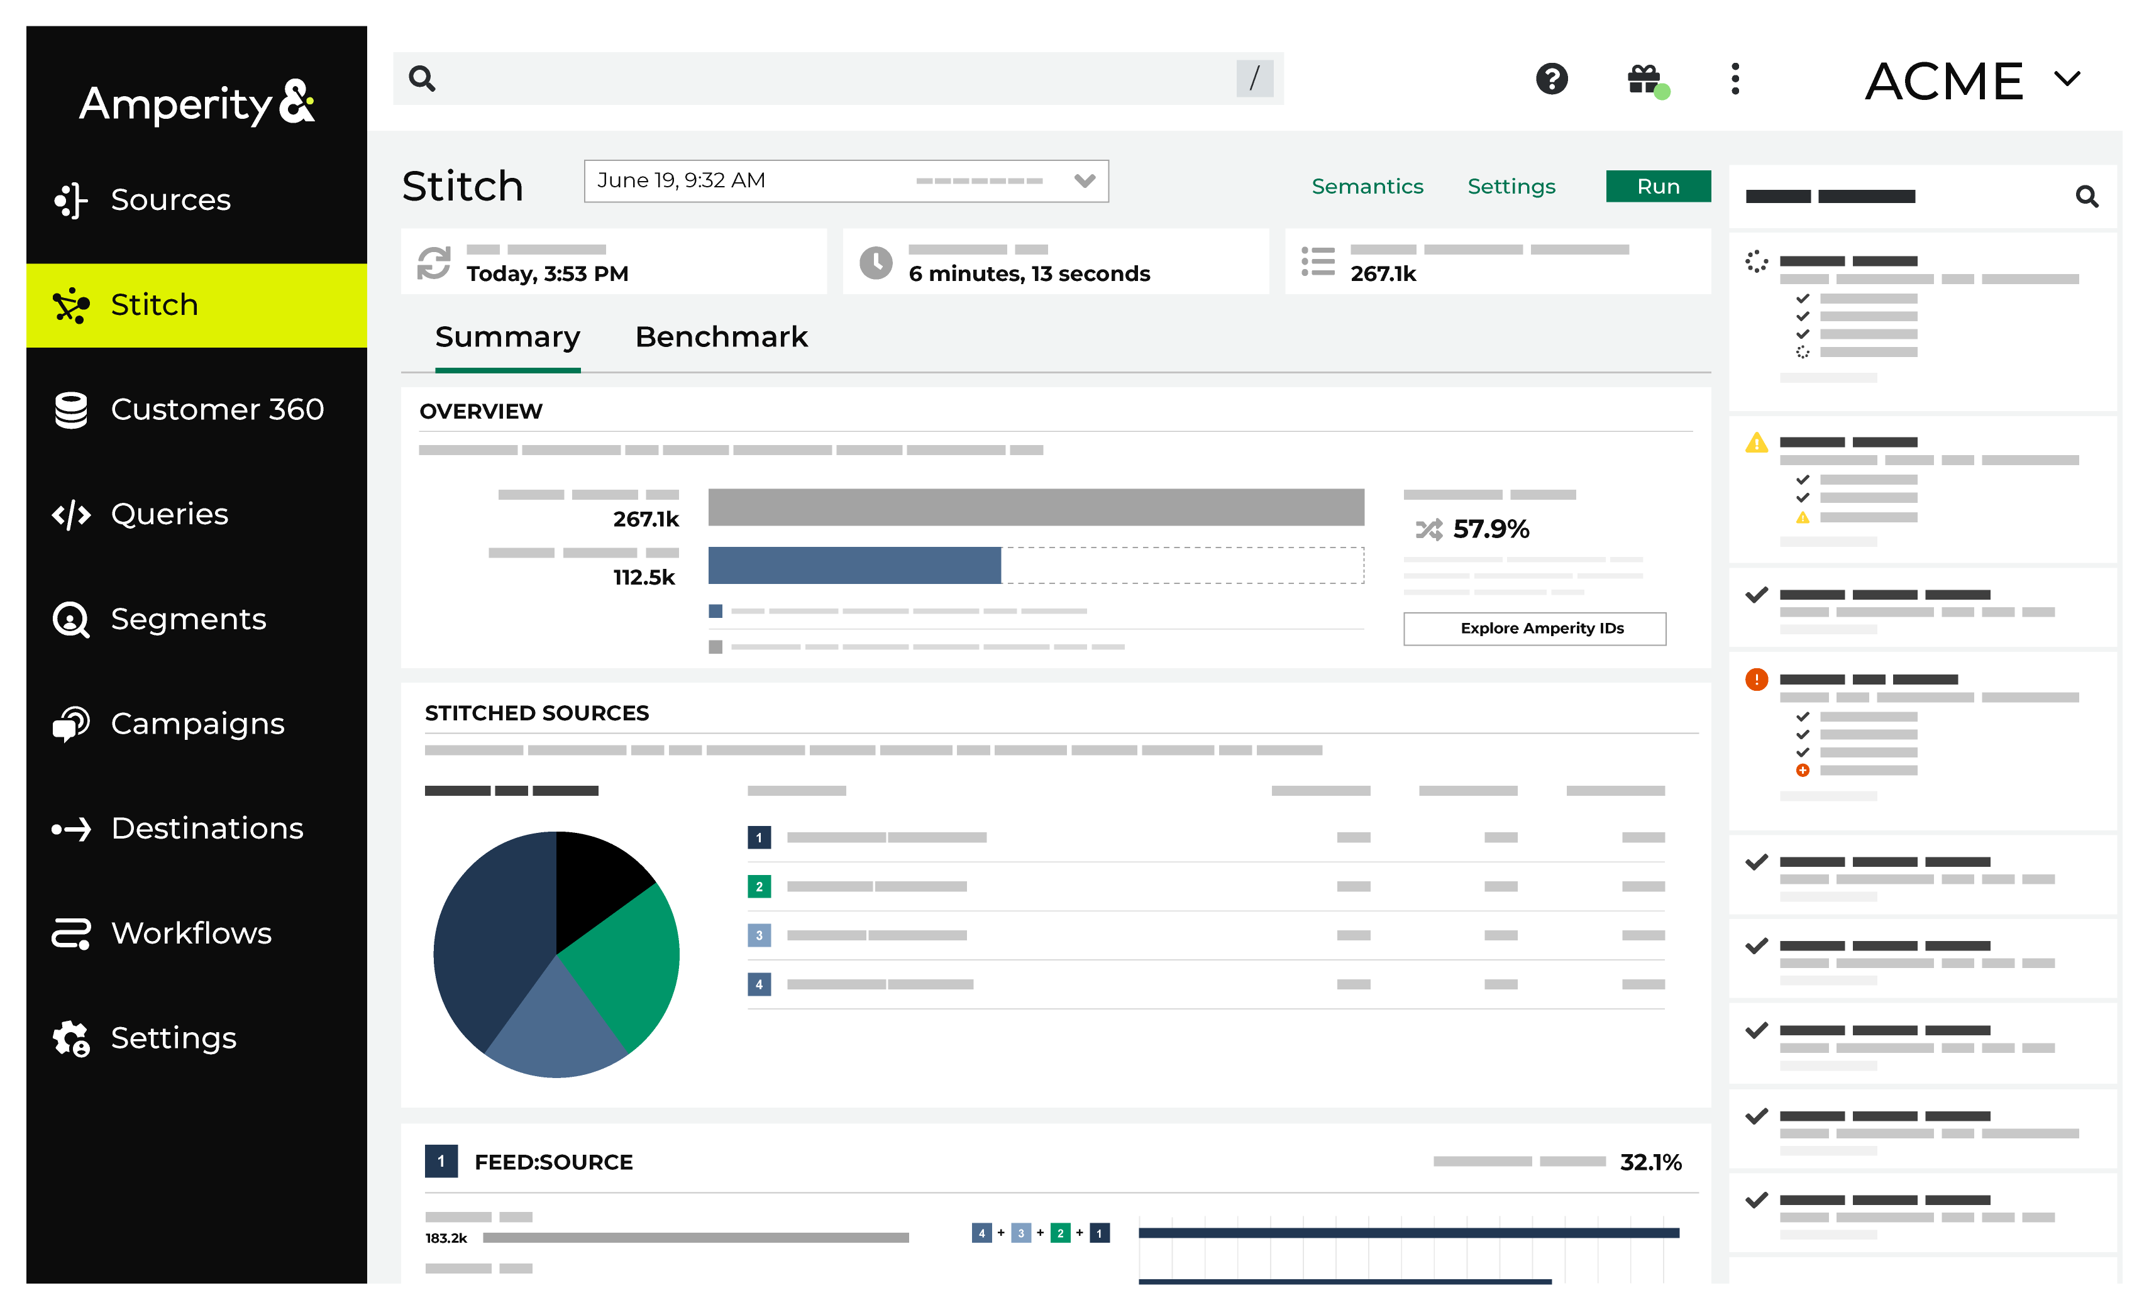Screen dimensions: 2149x1310
Task: Open the Stitch Settings link
Action: click(1511, 186)
